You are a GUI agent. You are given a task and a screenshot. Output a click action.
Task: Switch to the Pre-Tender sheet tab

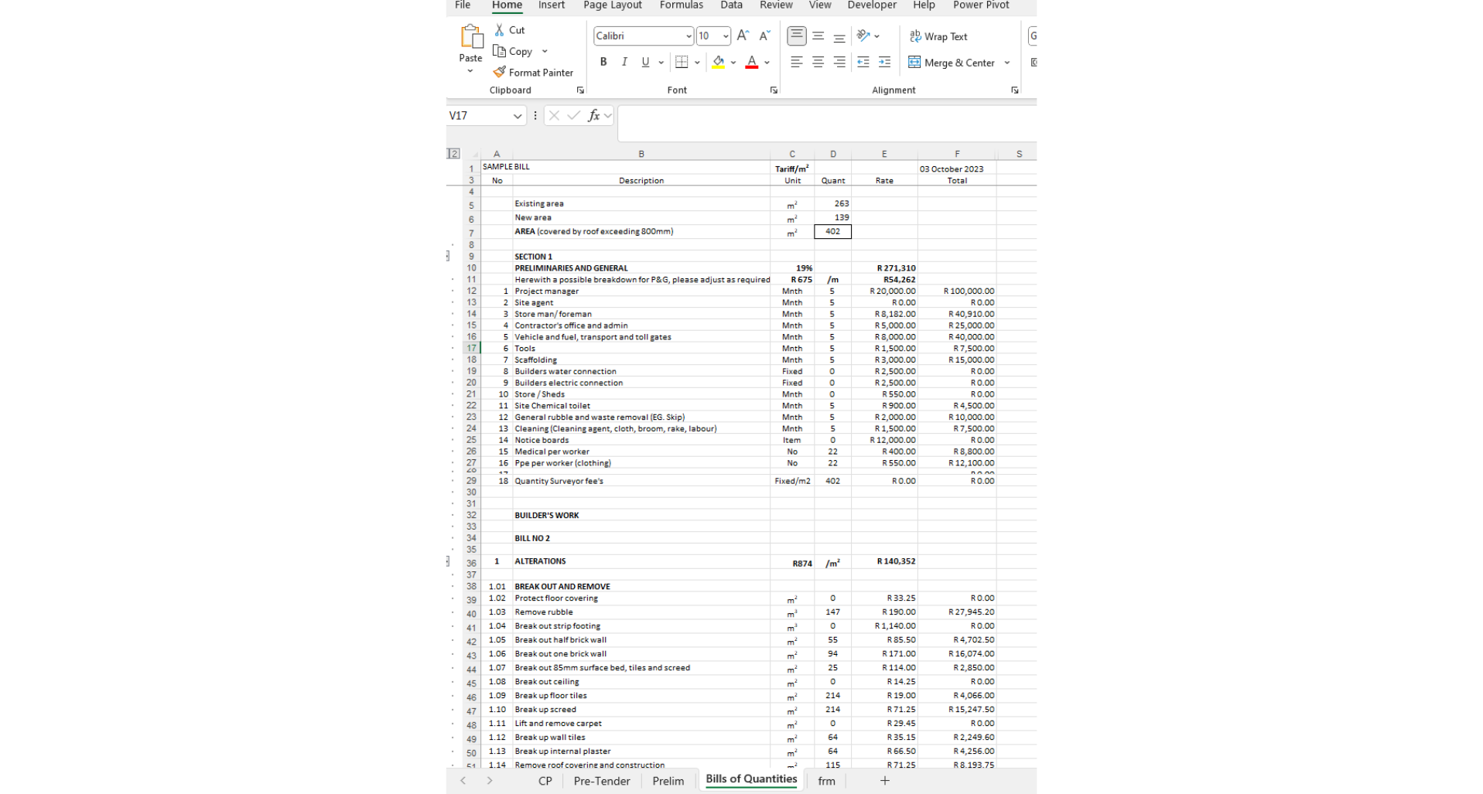pos(601,781)
